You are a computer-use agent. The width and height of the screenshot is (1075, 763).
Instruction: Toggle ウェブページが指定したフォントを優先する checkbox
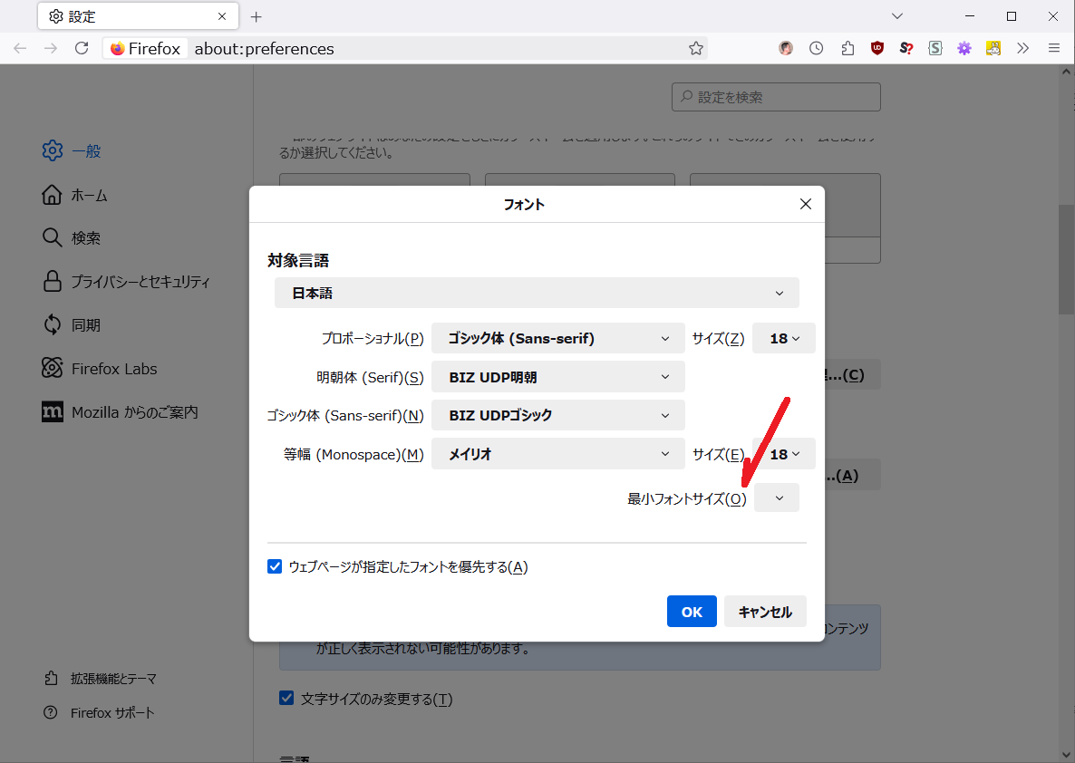point(276,567)
